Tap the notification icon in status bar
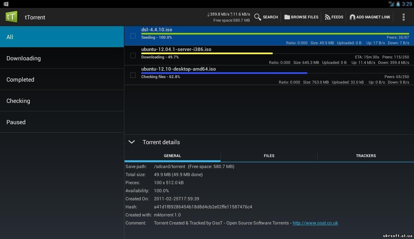Image resolution: width=414 pixels, height=239 pixels. point(6,4)
